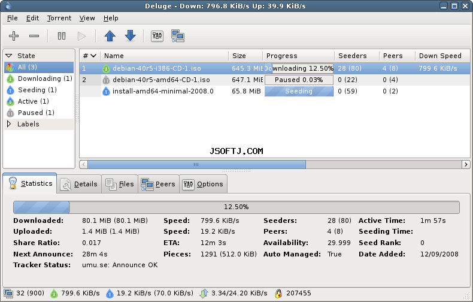Sort torrents by Down Speed column header
This screenshot has height=302, width=473.
pyautogui.click(x=442, y=56)
